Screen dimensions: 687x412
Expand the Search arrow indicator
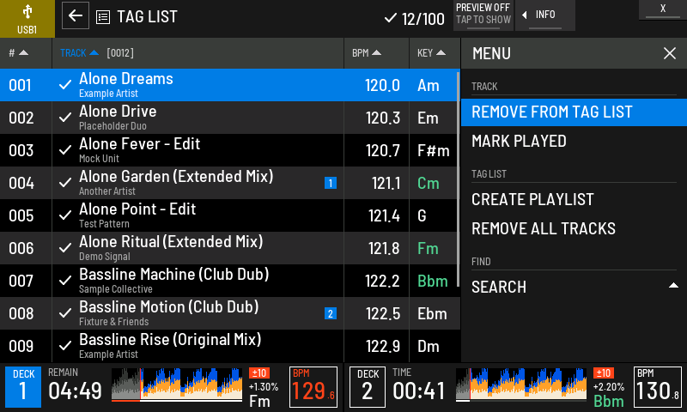[673, 286]
